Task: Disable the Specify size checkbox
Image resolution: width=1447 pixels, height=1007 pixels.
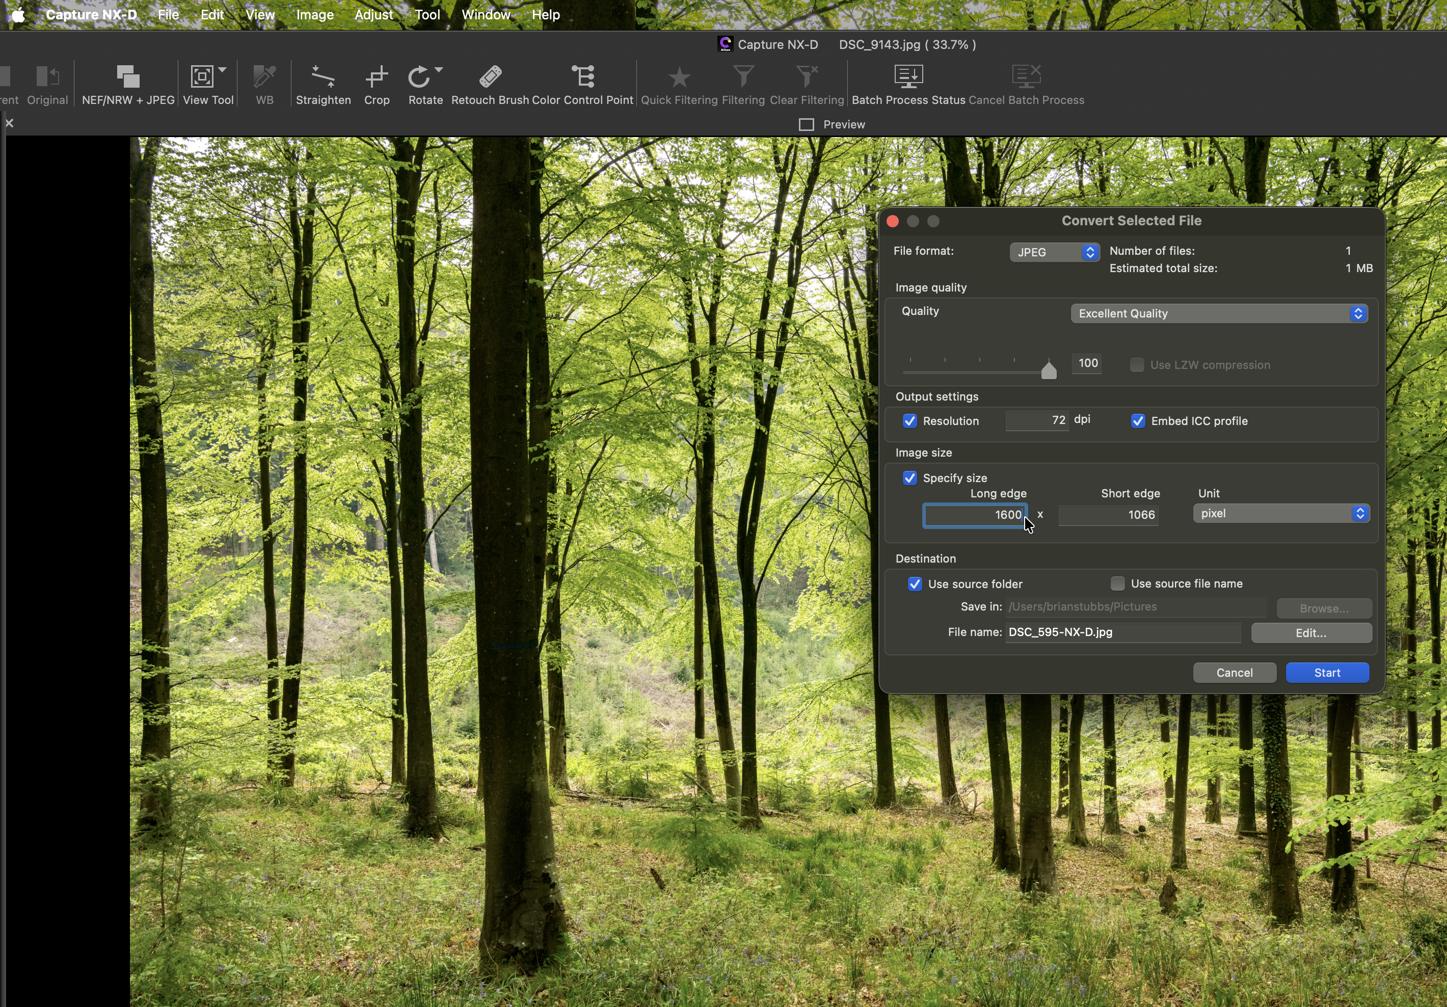Action: 909,478
